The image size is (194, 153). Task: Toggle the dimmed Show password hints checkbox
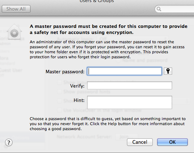tap(60, 92)
